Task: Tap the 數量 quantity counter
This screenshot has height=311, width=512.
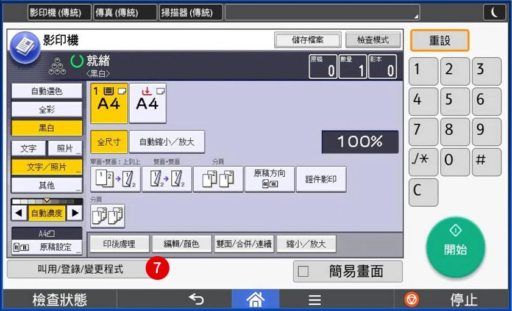Action: tap(353, 66)
